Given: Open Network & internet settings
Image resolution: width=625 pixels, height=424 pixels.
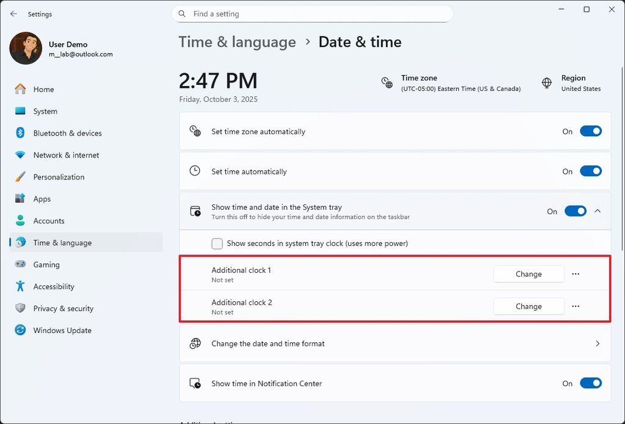Looking at the screenshot, I should click(86, 154).
